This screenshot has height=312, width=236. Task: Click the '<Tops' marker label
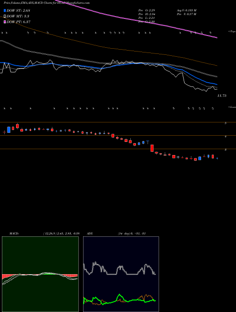(x=232, y=32)
